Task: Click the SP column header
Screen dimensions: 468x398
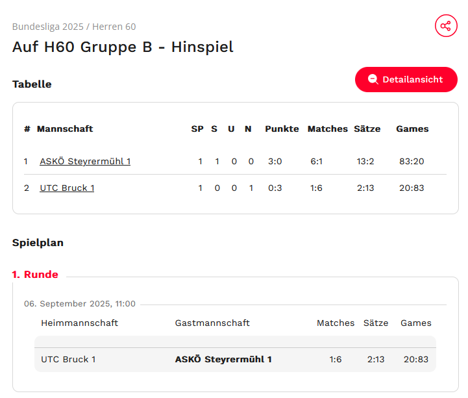Action: 197,129
